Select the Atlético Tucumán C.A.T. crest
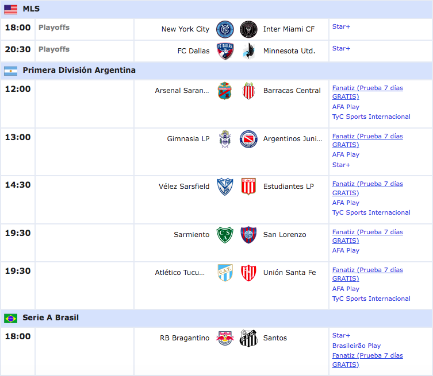Image resolution: width=433 pixels, height=376 pixels. (x=225, y=273)
